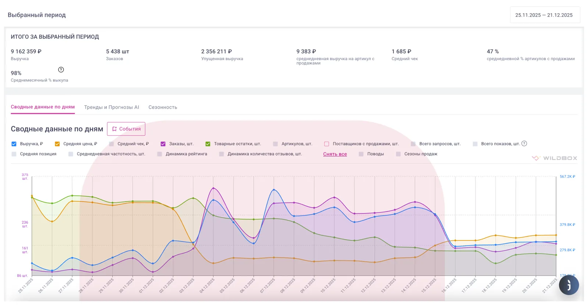Click the 2 356 211 ₽ lost revenue value

click(216, 51)
